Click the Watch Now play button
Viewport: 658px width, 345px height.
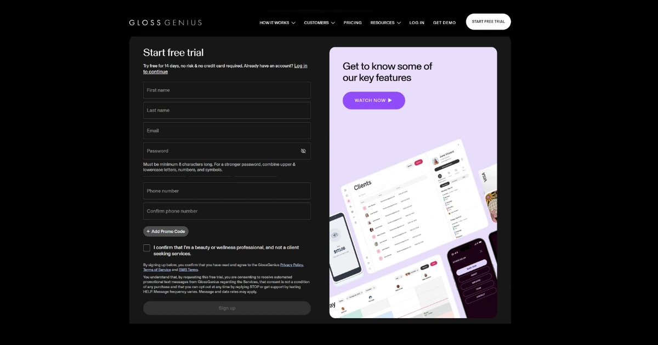click(374, 100)
